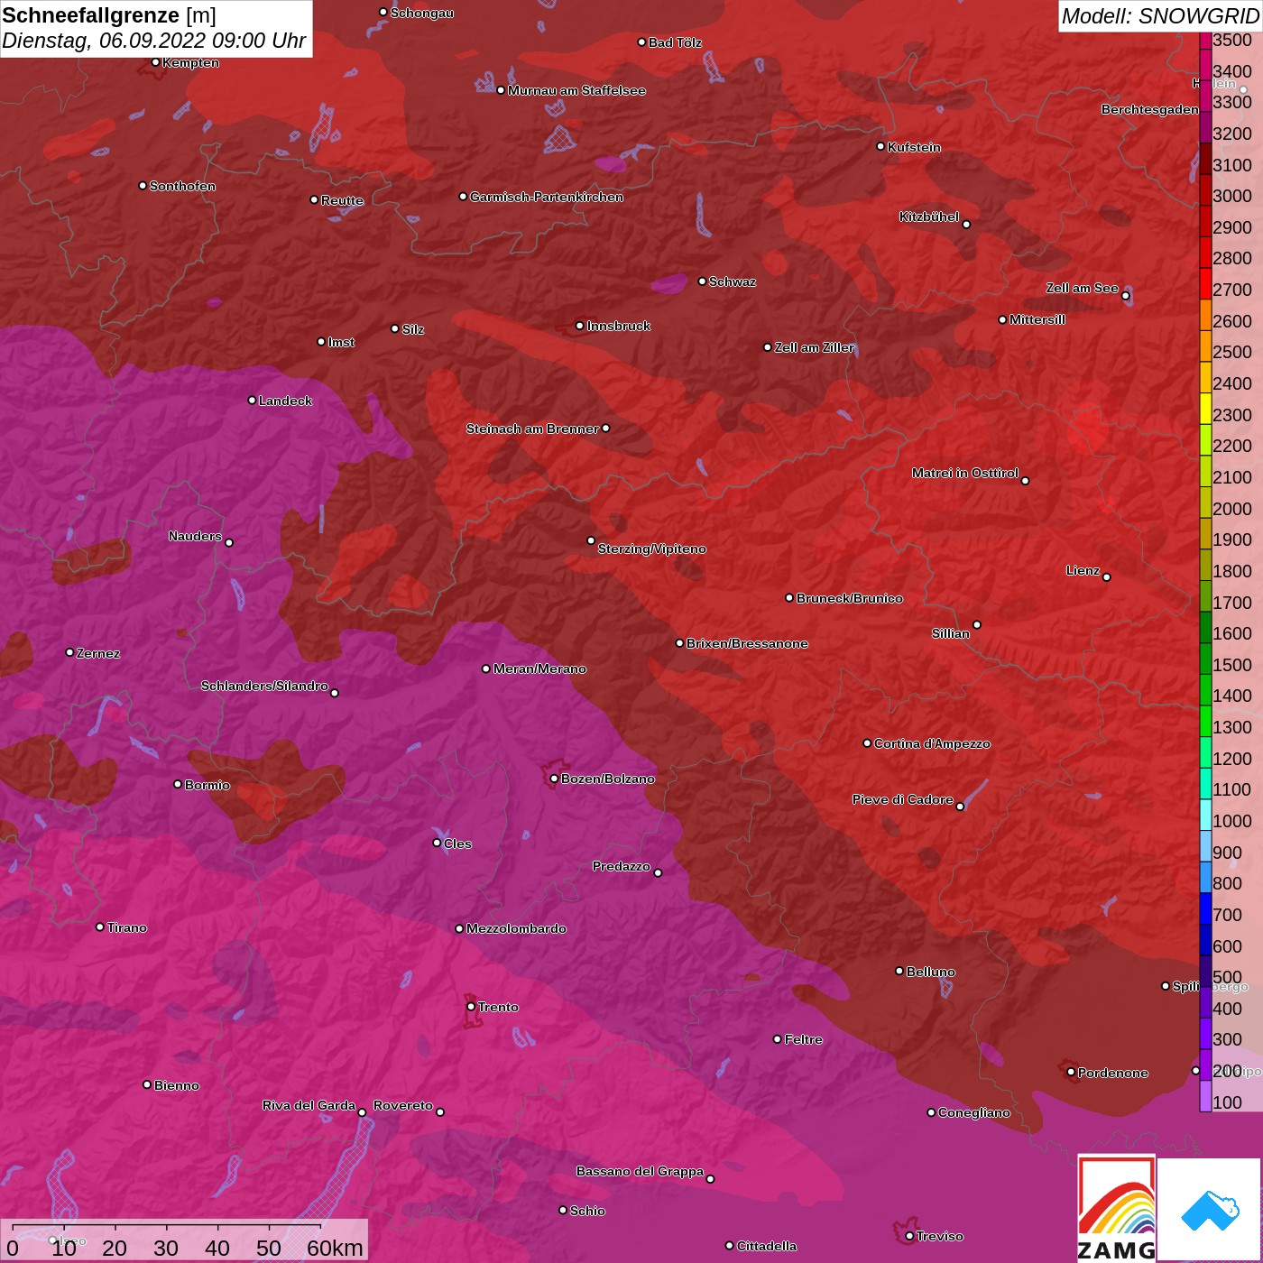Click the Lienz town label
Screen dimensions: 1263x1263
tap(1083, 570)
